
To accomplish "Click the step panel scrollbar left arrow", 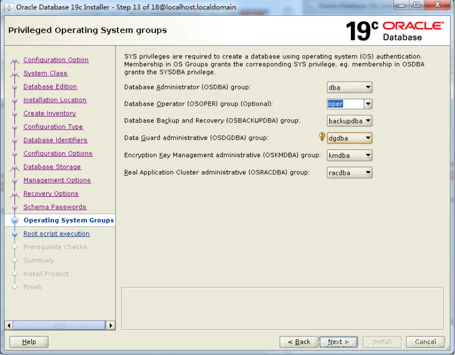I will (9, 325).
